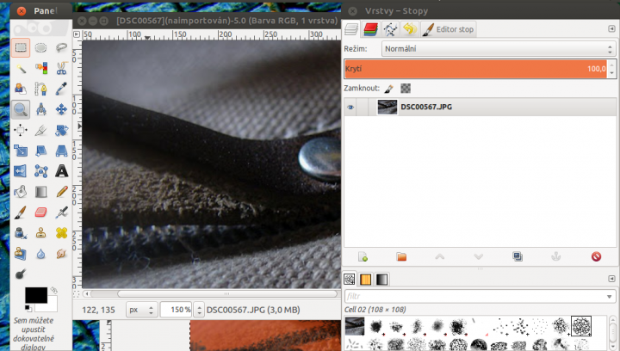Select the Measure compass tool
Image resolution: width=620 pixels, height=351 pixels.
click(40, 109)
